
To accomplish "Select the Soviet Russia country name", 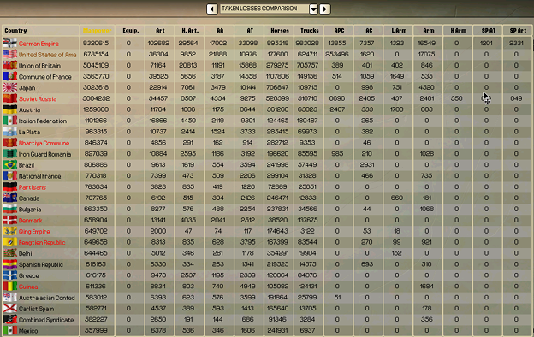I will 38,98.
